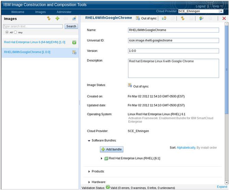The height and width of the screenshot is (190, 229).
Task: Click the refresh icon in image detail toolbar
Action: 182,18
